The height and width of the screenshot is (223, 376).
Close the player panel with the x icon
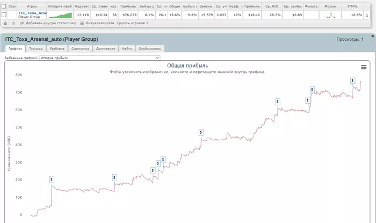(x=372, y=36)
